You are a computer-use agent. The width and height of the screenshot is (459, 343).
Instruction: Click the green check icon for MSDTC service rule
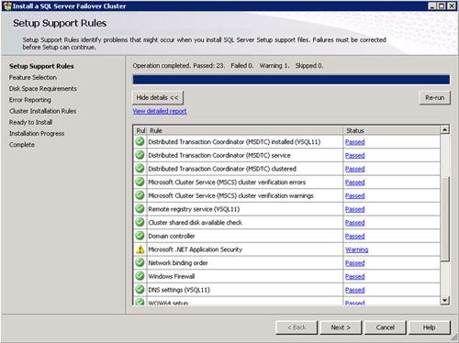point(140,155)
